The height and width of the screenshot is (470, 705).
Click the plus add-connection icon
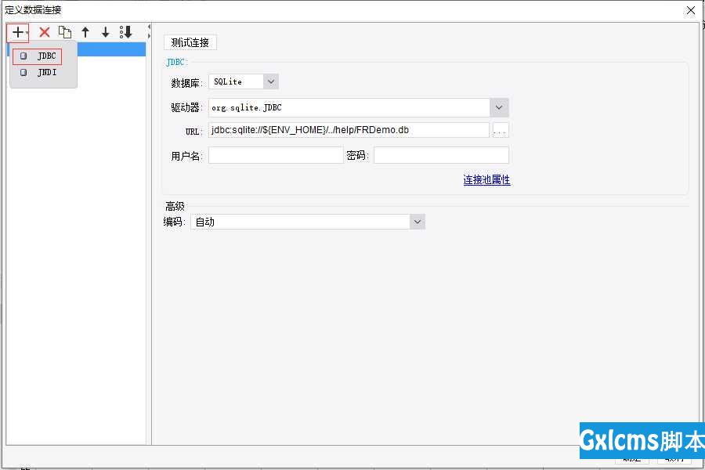[x=18, y=32]
